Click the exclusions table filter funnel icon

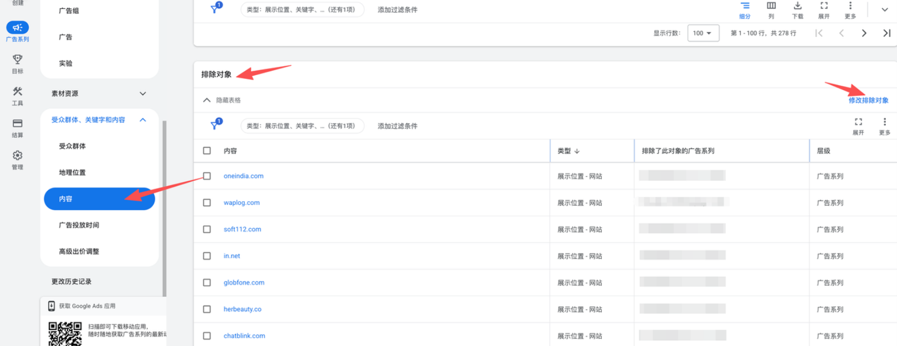point(215,125)
